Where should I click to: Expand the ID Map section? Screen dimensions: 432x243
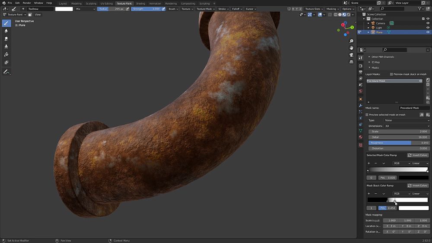374,62
